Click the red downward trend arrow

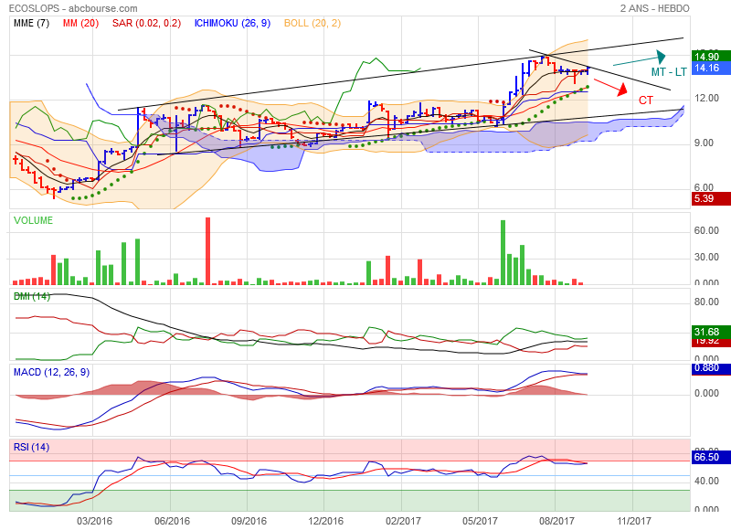pyautogui.click(x=610, y=87)
